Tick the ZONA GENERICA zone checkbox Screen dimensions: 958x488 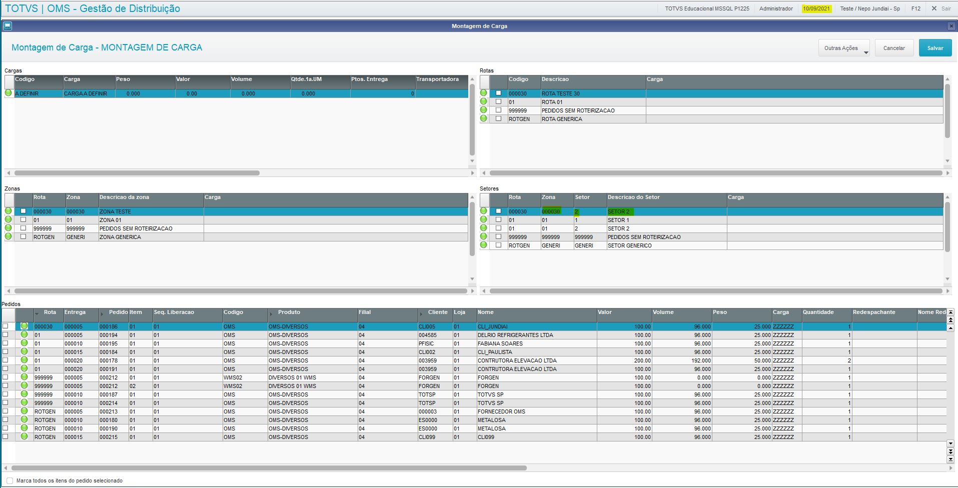[23, 236]
